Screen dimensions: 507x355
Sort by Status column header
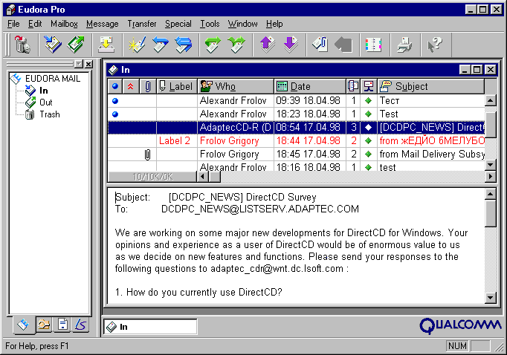(x=115, y=86)
